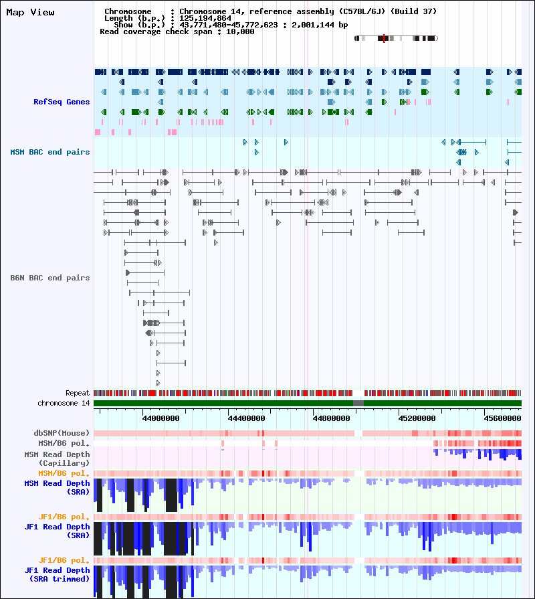This screenshot has width=535, height=599.
Task: Click the 45600000 scale position label
Action: click(502, 418)
